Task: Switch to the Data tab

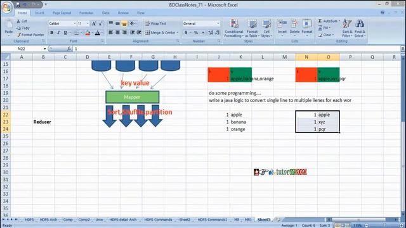Action: (x=106, y=13)
